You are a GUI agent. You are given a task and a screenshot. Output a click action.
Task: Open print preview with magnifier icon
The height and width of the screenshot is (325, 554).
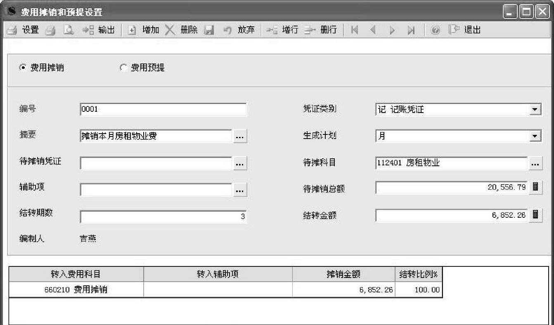(x=69, y=30)
